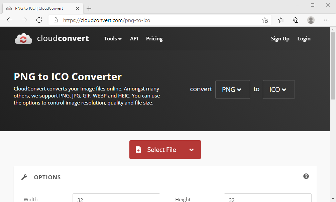Click the OPTIONS section title
Viewport: 336px width, 202px height.
point(47,177)
